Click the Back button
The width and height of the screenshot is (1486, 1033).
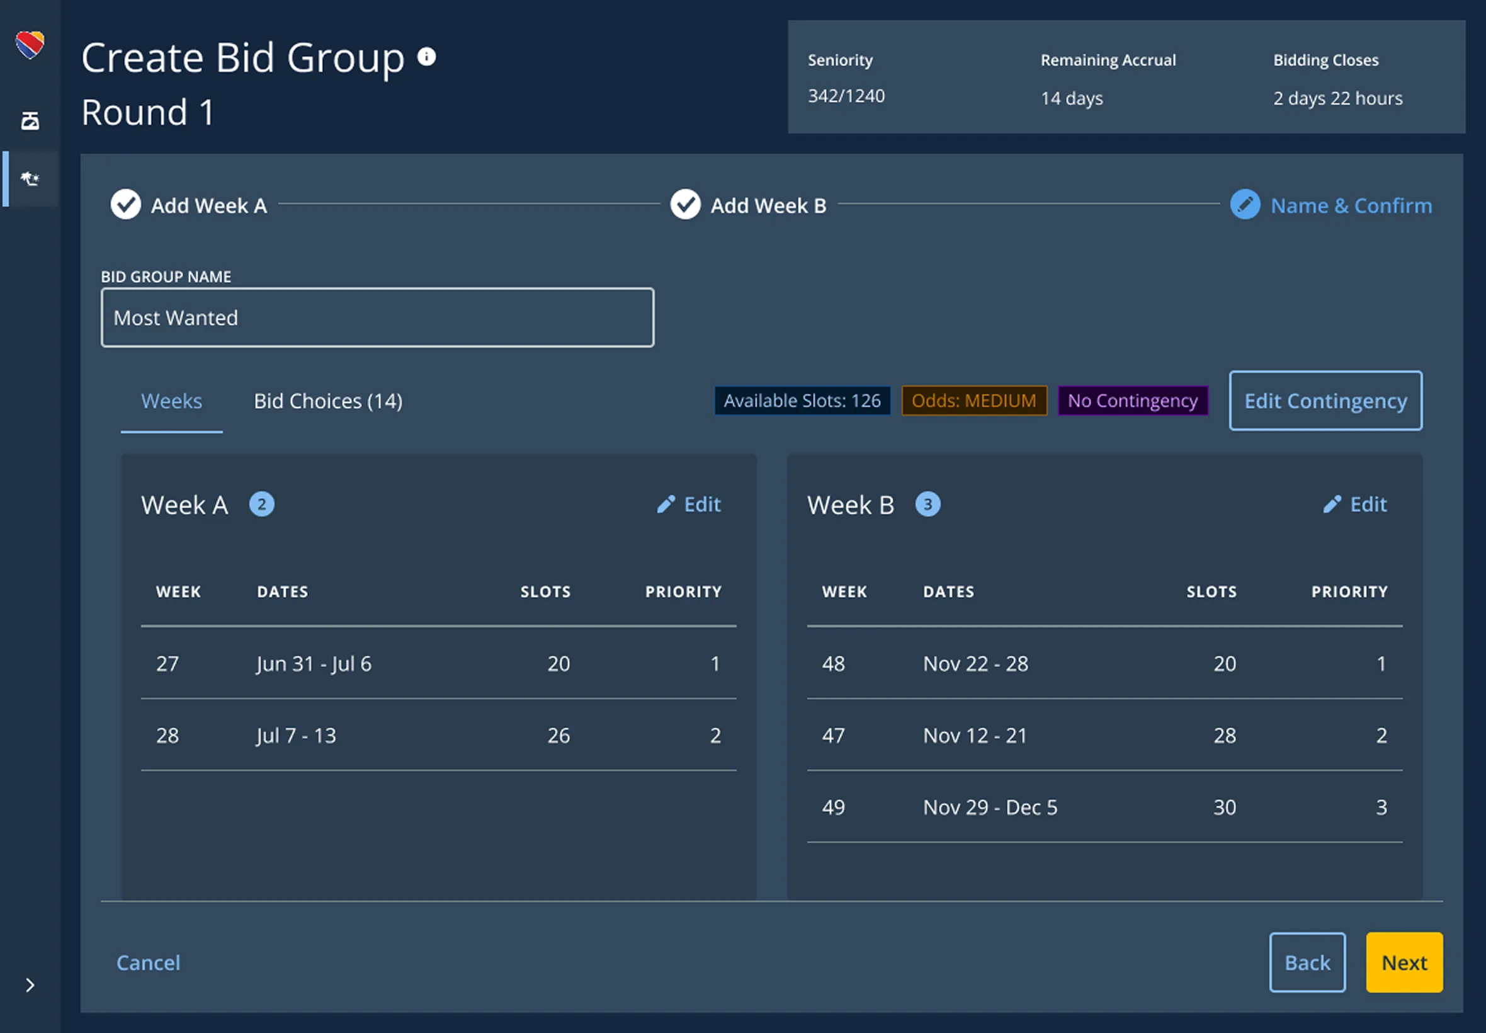tap(1307, 962)
